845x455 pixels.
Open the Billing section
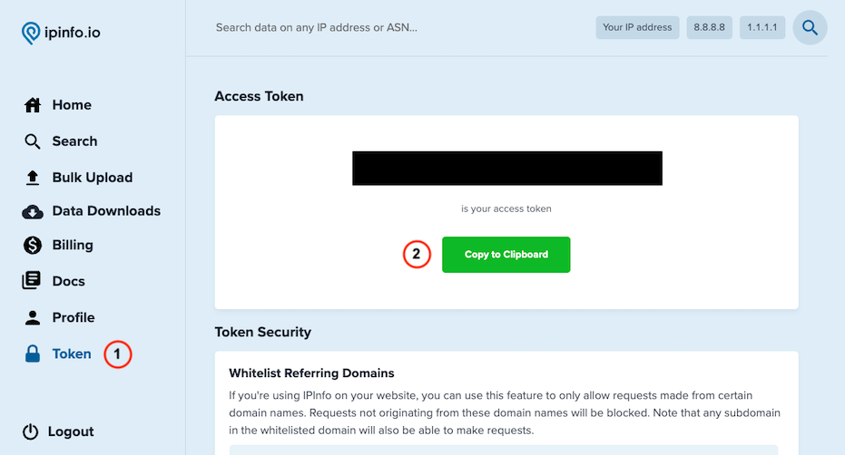click(73, 245)
